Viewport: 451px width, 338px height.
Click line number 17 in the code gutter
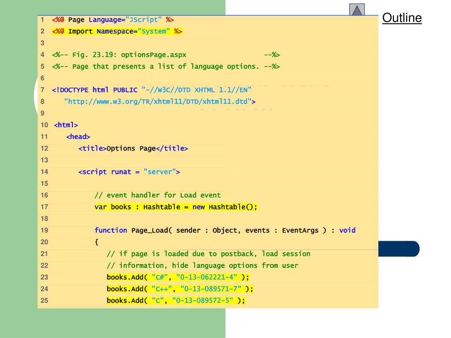(x=44, y=207)
